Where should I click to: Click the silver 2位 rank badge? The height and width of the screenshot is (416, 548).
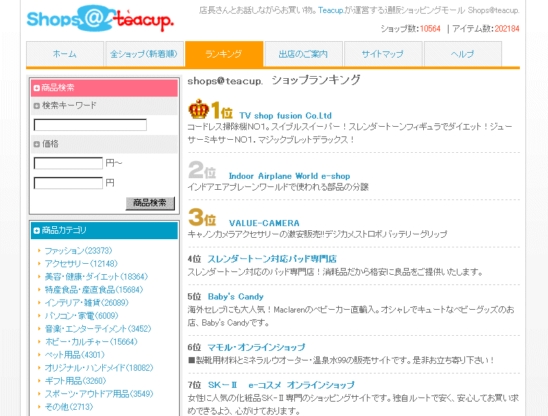pos(202,170)
